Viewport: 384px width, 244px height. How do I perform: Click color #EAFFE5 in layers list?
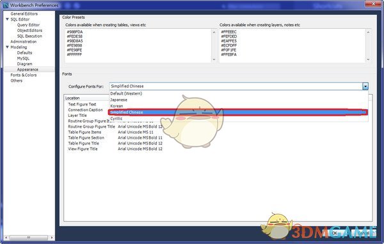point(228,41)
